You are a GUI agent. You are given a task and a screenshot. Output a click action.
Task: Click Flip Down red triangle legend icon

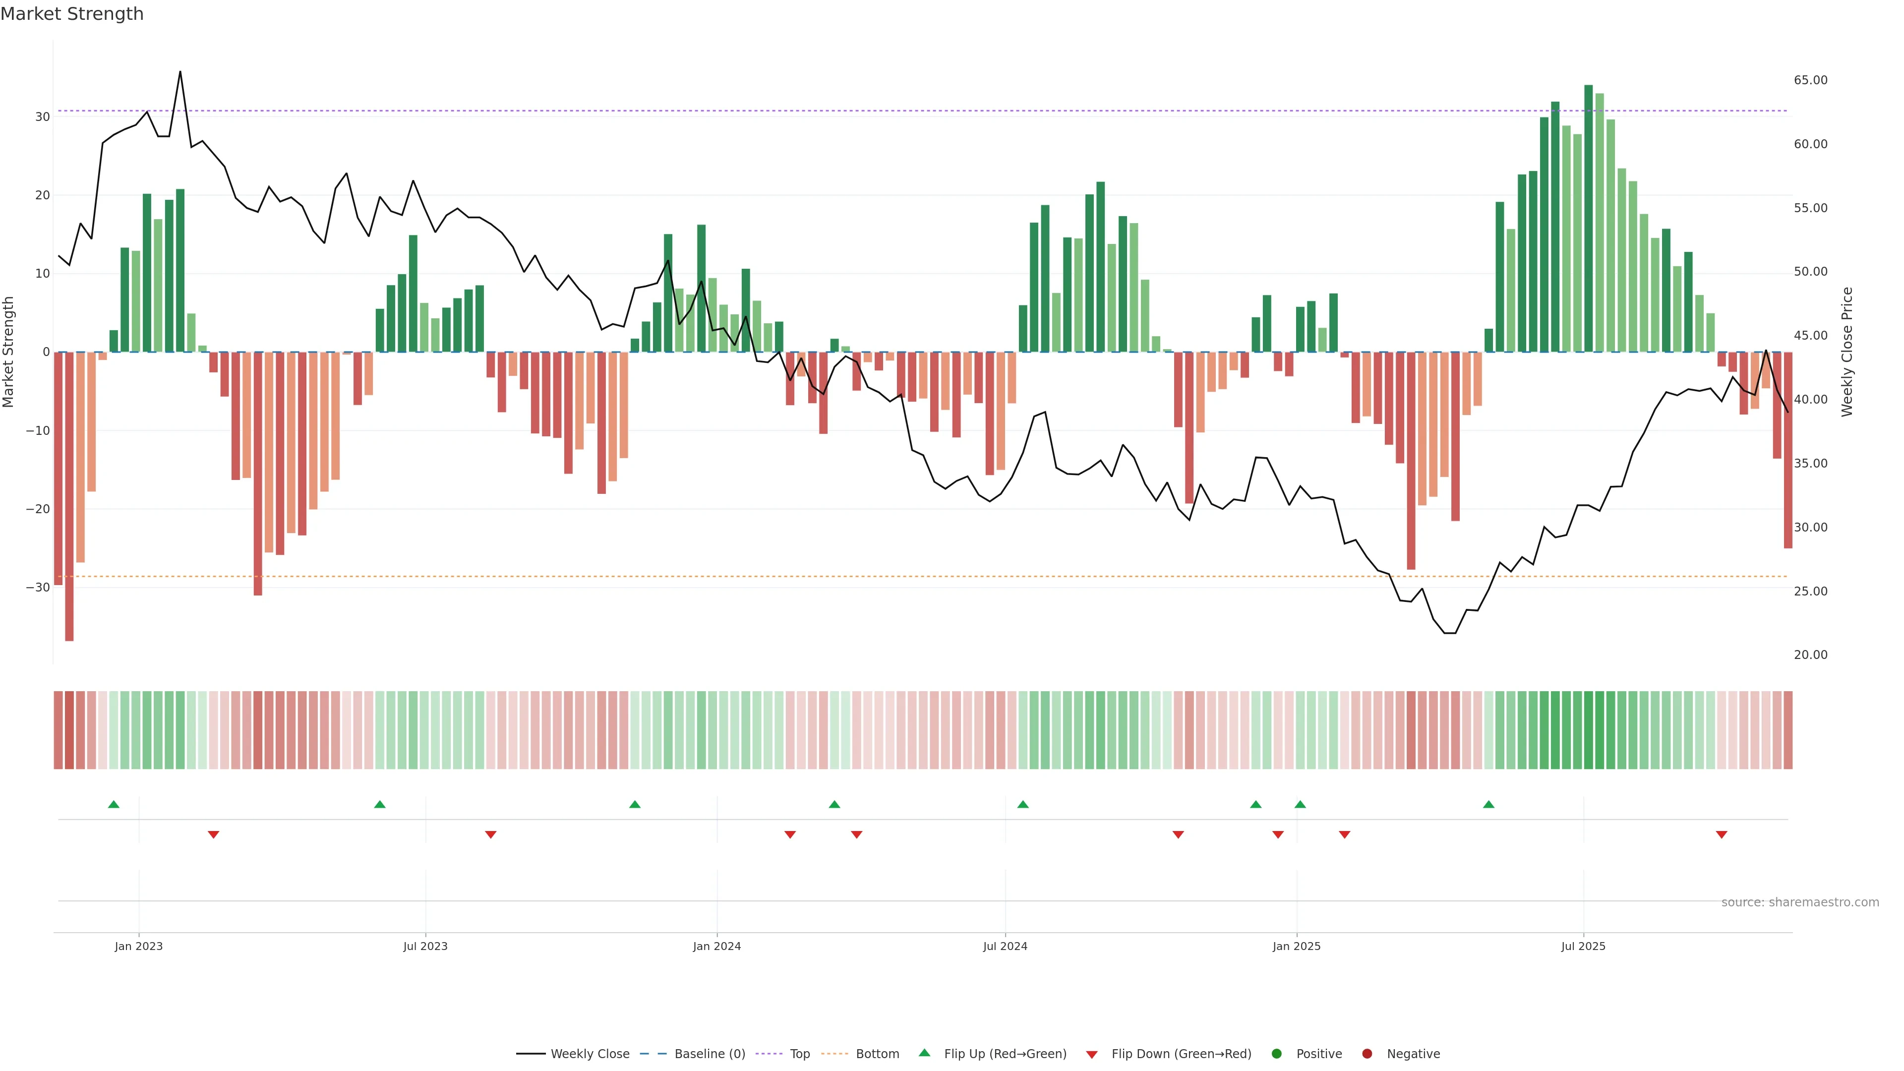[x=1092, y=1055]
